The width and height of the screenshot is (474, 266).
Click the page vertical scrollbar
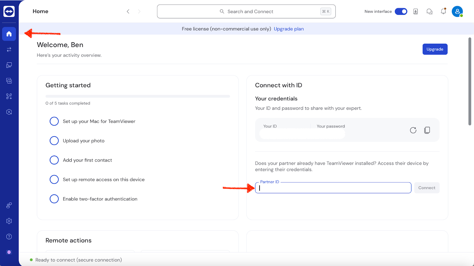(x=470, y=81)
